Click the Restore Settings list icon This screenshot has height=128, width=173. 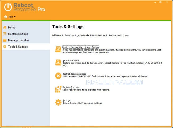click(x=5, y=34)
